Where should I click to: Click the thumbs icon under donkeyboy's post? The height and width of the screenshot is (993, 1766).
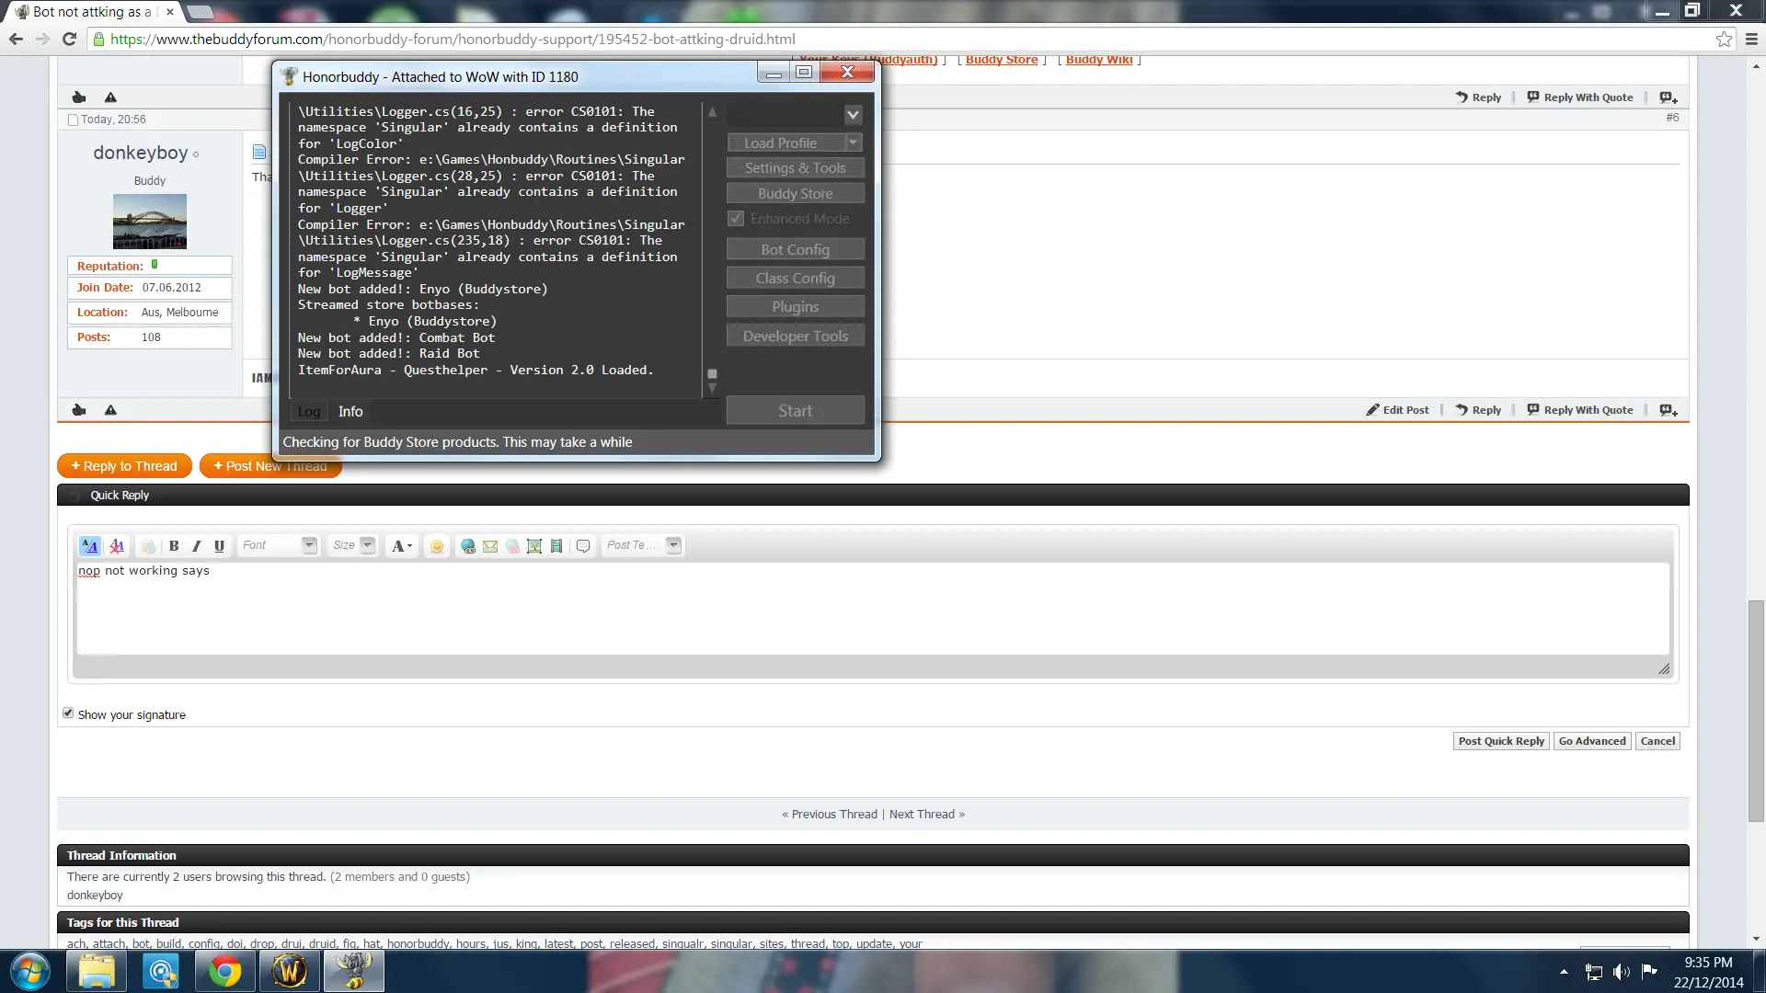79,410
